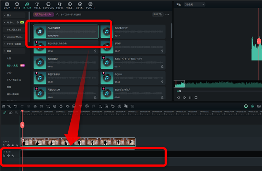Screen dimensions: 262x171
Task: Select the crop tool in timeline toolbar
Action: [x=41, y=106]
